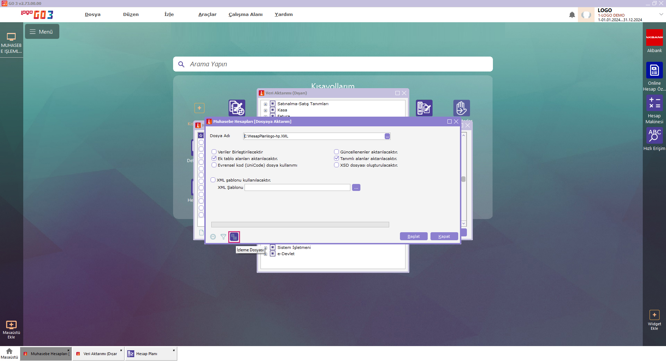This screenshot has height=361, width=666.
Task: Open Hızlı Erişim quick access
Action: point(654,135)
